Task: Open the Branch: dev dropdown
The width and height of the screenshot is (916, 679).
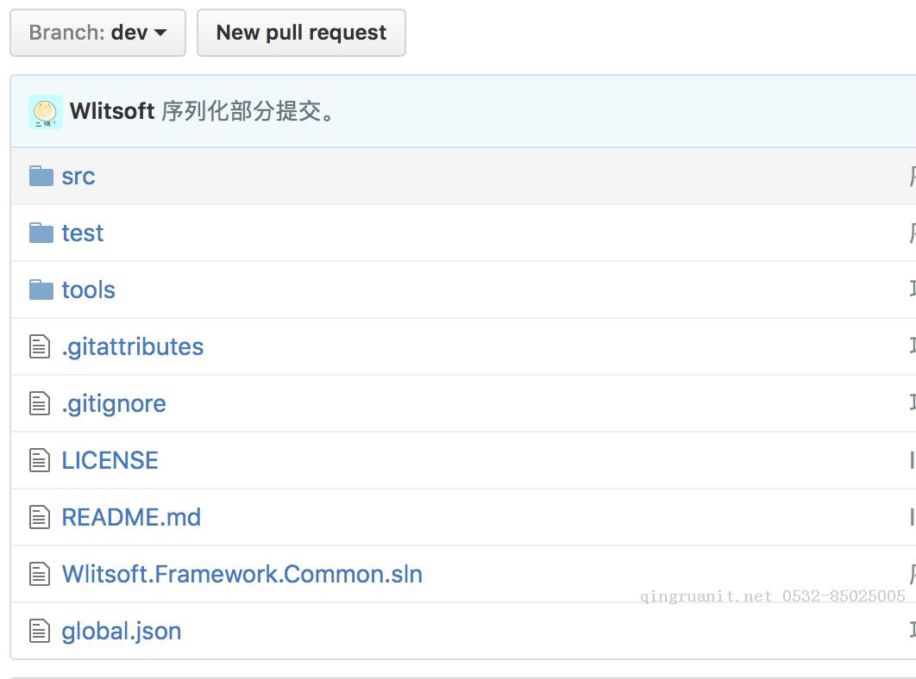Action: [x=97, y=33]
